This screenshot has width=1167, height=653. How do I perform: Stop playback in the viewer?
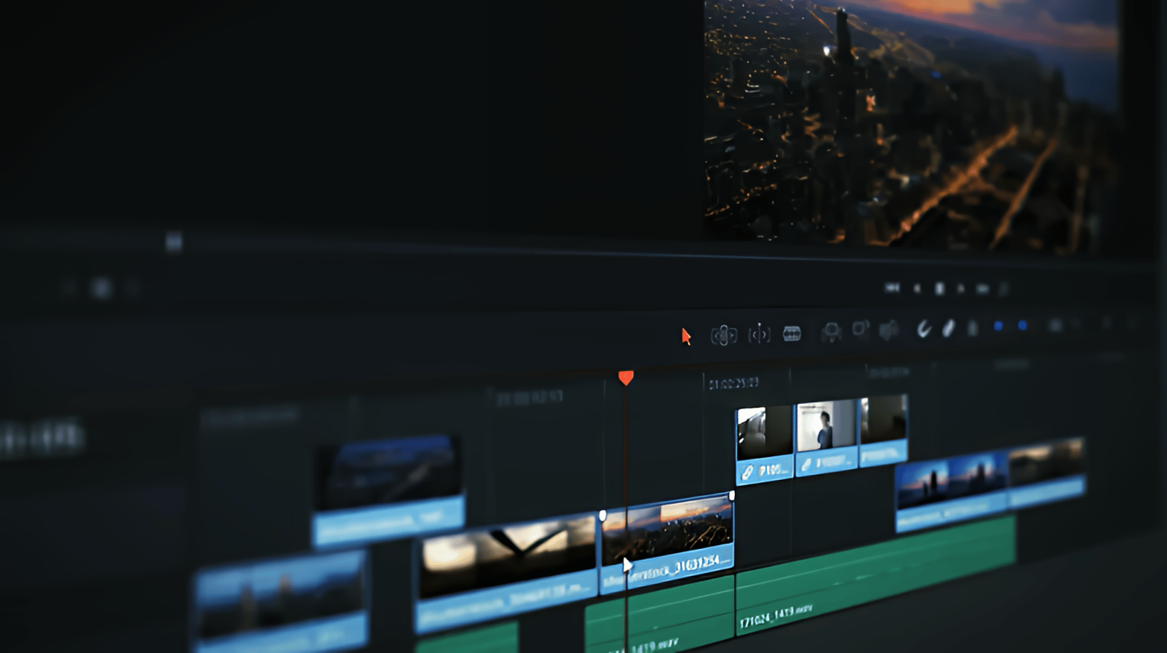coord(940,289)
